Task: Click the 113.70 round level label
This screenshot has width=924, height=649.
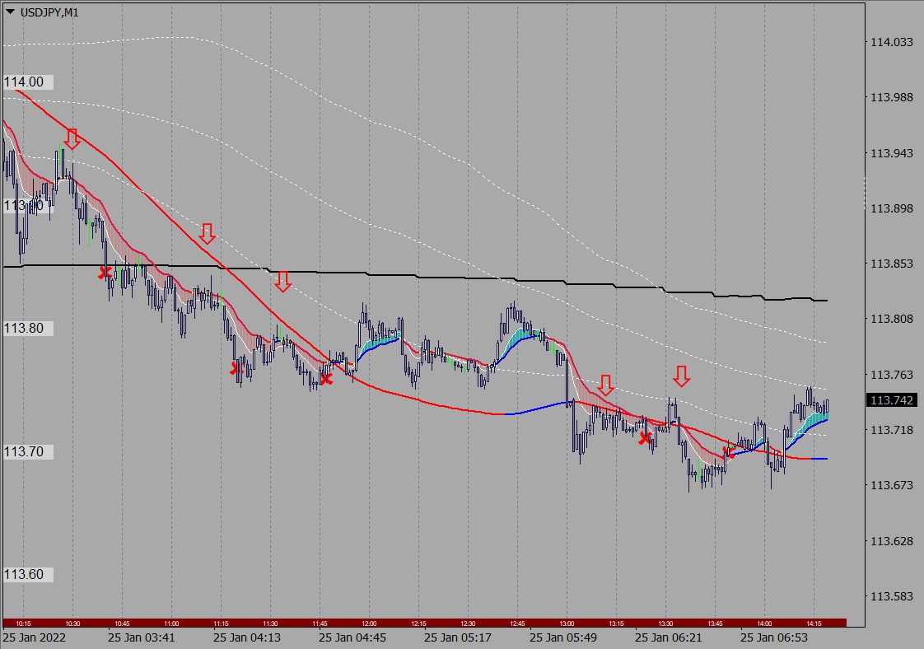Action: point(28,451)
